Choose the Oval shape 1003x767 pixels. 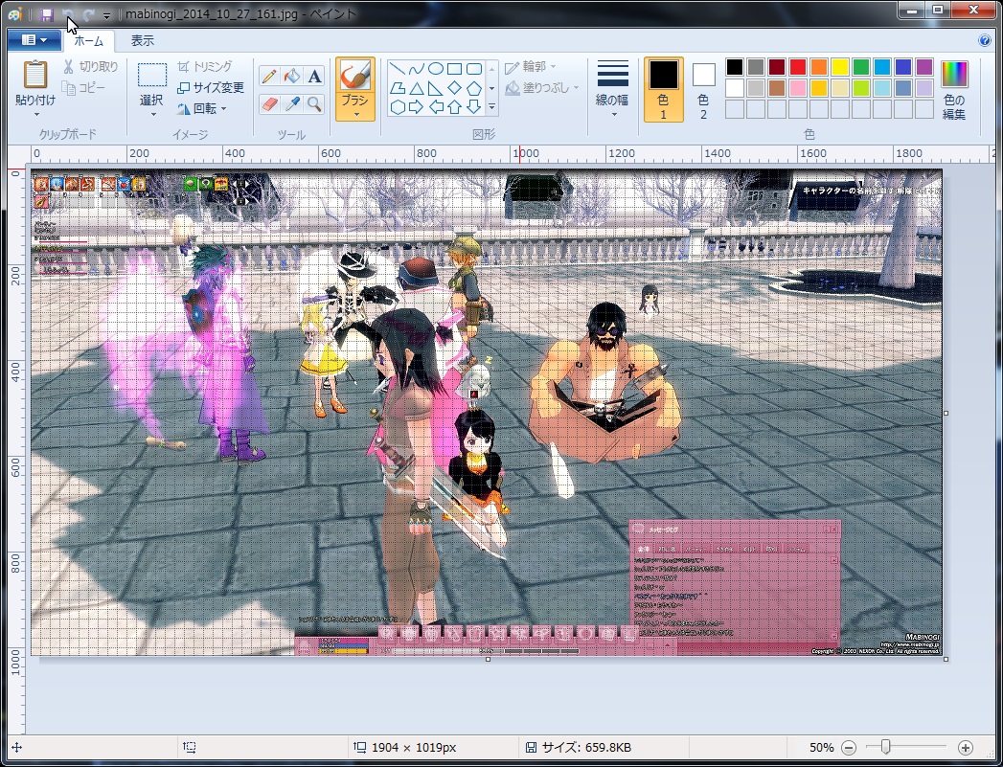pos(436,69)
